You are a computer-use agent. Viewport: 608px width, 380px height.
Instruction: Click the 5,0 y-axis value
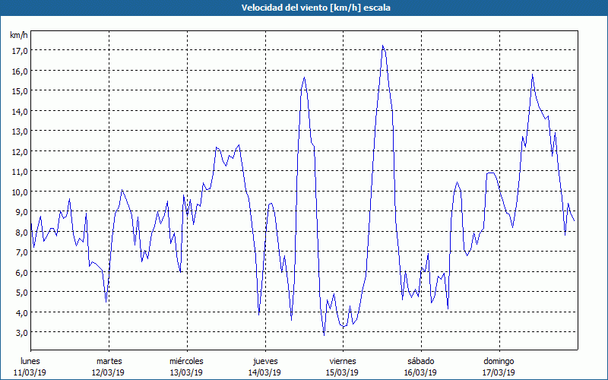[x=21, y=293]
